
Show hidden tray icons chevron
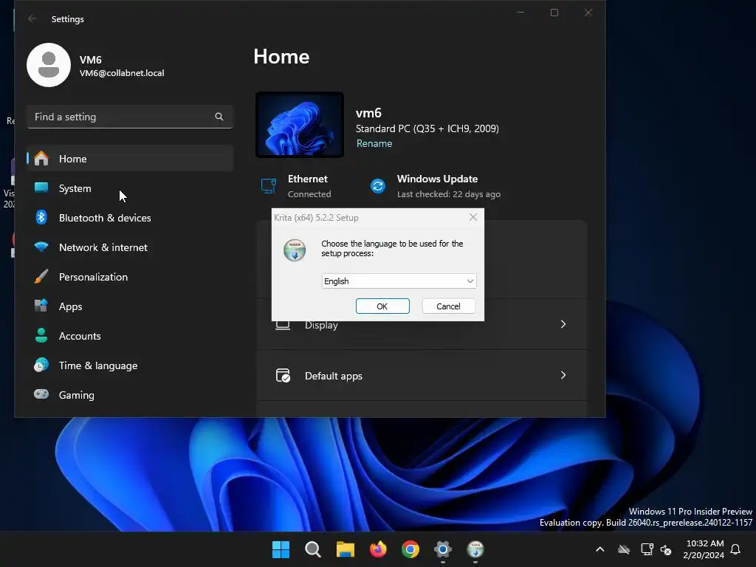tap(599, 549)
